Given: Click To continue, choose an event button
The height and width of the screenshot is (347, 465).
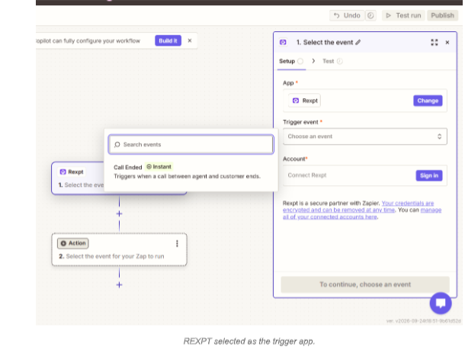Looking at the screenshot, I should [x=365, y=284].
